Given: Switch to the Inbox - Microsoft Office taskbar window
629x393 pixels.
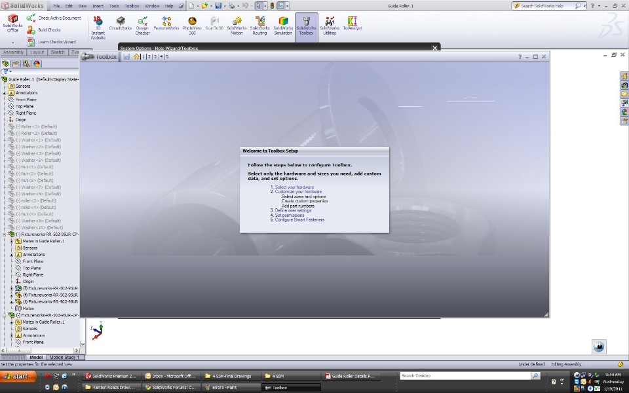Looking at the screenshot, I should pyautogui.click(x=171, y=376).
